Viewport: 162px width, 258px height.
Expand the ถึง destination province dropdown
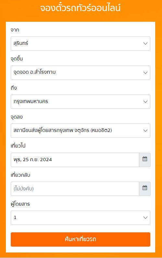pyautogui.click(x=81, y=102)
